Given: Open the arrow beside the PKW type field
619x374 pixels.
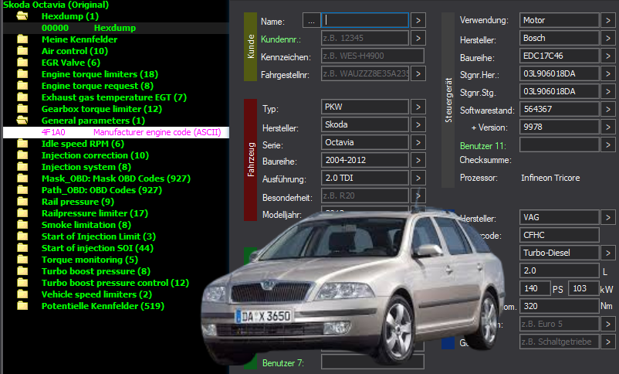Looking at the screenshot, I should click(x=418, y=107).
